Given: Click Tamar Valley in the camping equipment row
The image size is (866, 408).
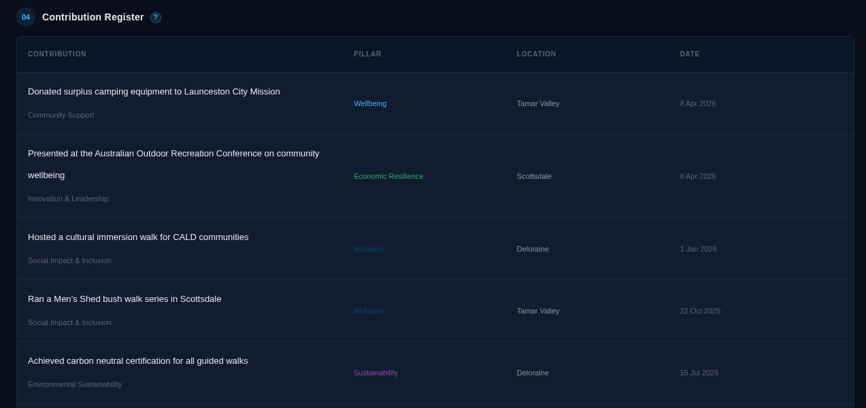Looking at the screenshot, I should click(538, 103).
